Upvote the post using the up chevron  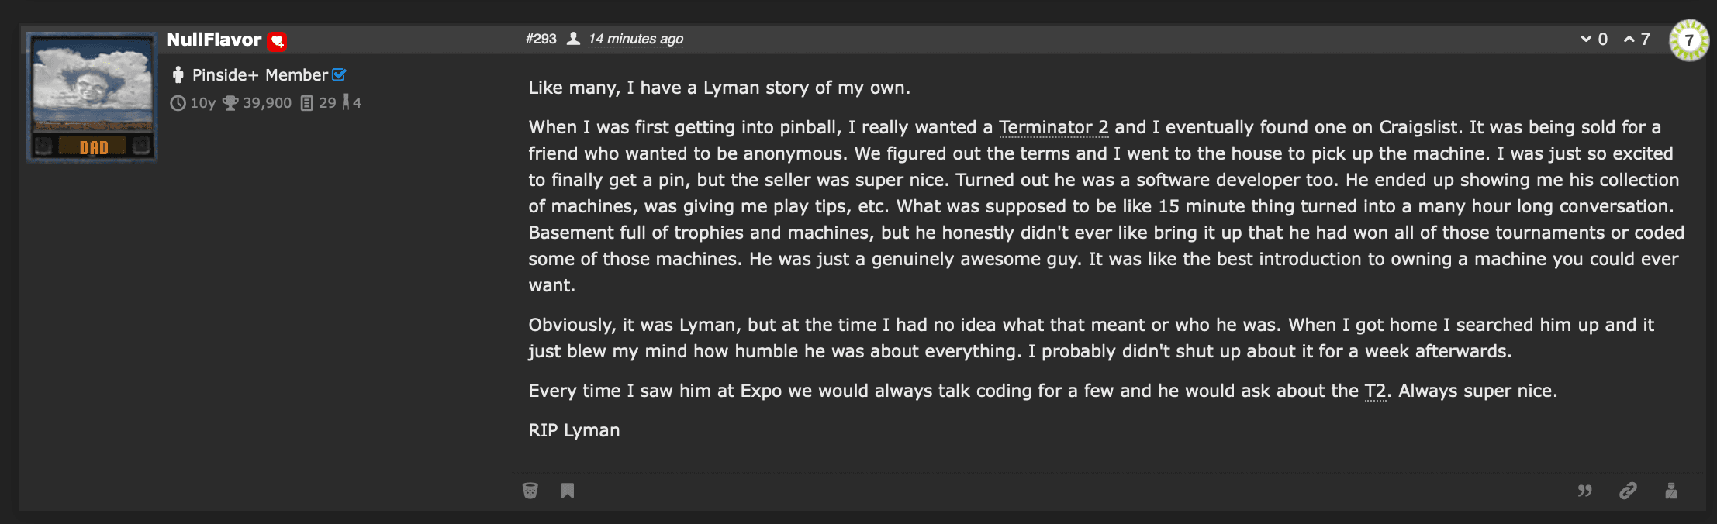point(1629,38)
